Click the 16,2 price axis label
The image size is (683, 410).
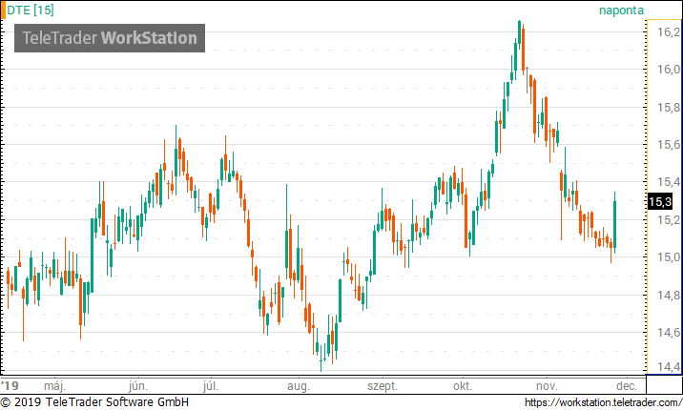click(x=668, y=31)
